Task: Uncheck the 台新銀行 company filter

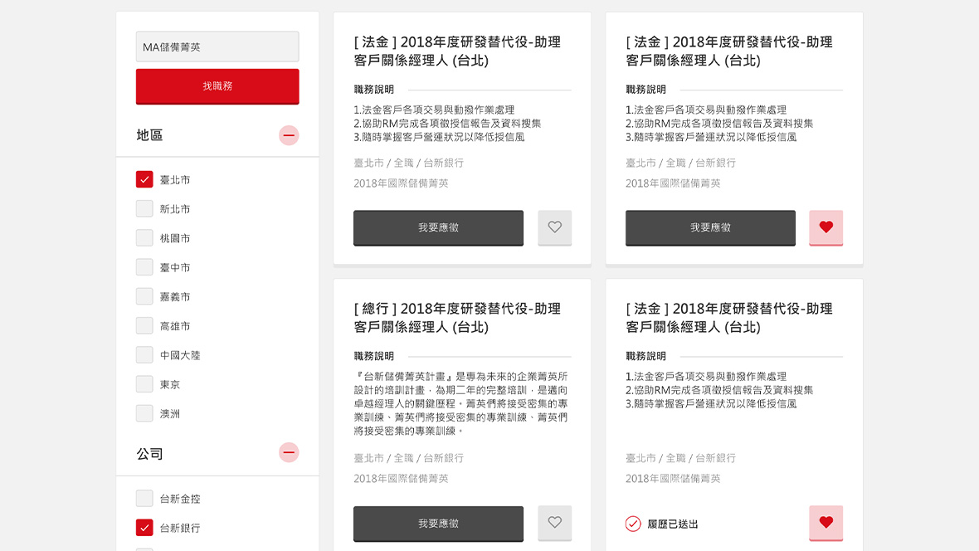Action: coord(144,528)
